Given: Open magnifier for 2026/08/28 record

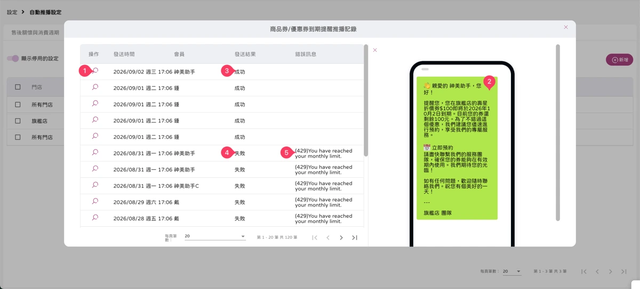Looking at the screenshot, I should (x=95, y=218).
